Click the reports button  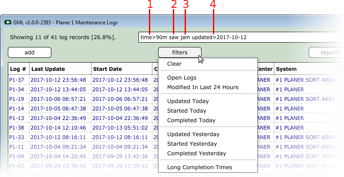pyautogui.click(x=326, y=53)
